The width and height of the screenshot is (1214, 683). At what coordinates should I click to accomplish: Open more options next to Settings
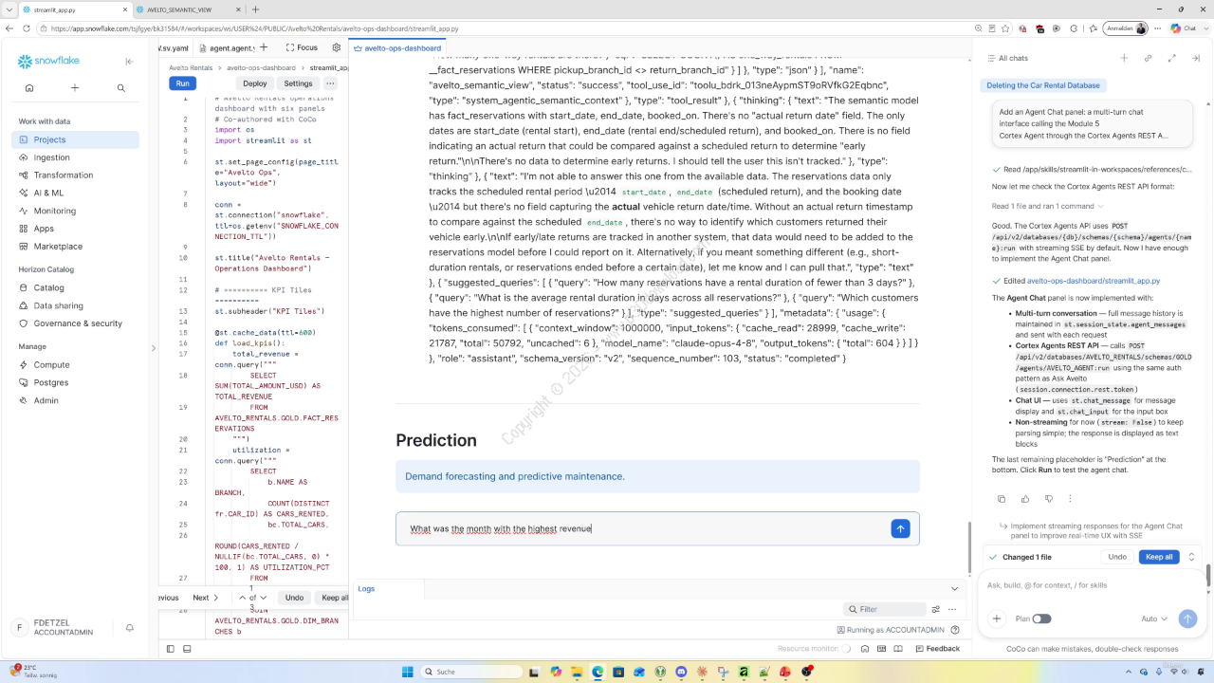pyautogui.click(x=330, y=83)
